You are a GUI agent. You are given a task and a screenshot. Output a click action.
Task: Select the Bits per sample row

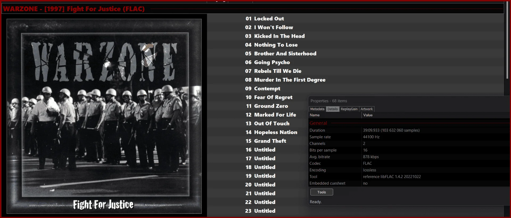(409, 150)
